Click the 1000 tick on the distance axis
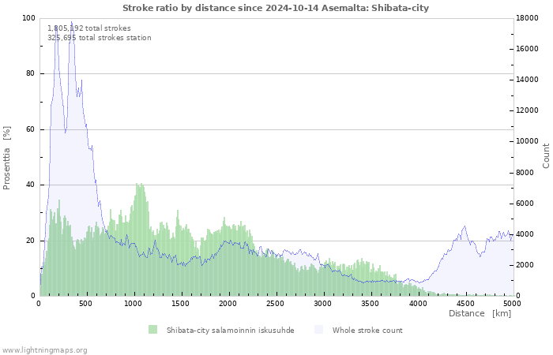 click(x=134, y=303)
